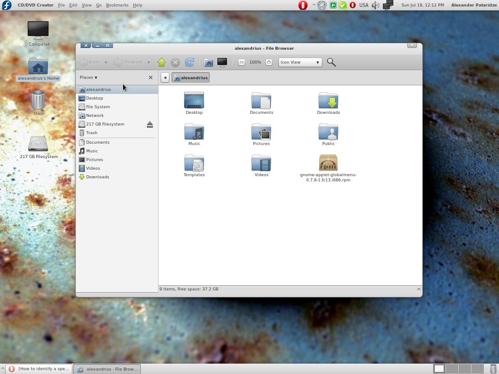Expand the Back history dropdown arrow
The height and width of the screenshot is (374, 499).
(106, 62)
